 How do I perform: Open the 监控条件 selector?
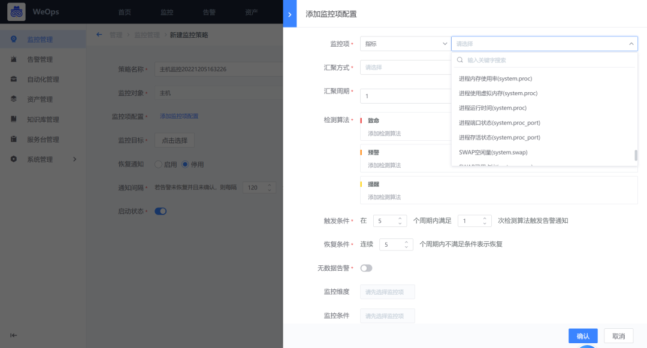click(387, 316)
